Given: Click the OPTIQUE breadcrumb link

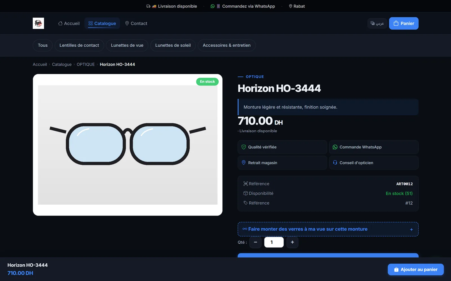Looking at the screenshot, I should click(86, 64).
